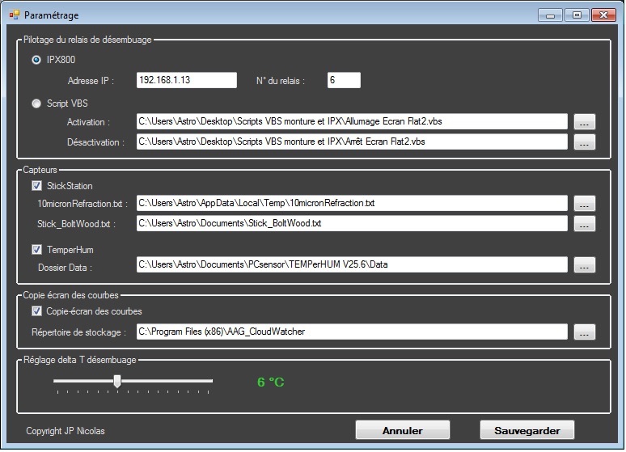626x452 pixels.
Task: Browse for the Activation script file
Action: [x=585, y=122]
